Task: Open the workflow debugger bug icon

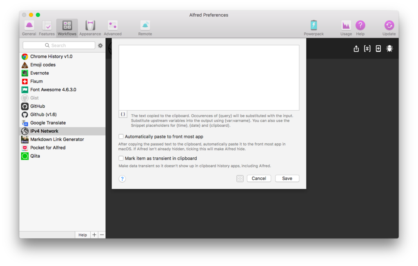Action: (x=389, y=49)
